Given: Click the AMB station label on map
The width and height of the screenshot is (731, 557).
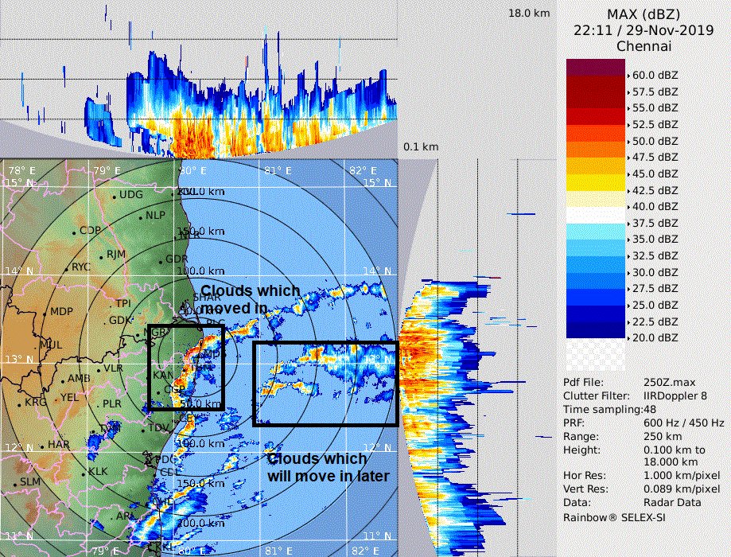Looking at the screenshot, I should coord(79,378).
